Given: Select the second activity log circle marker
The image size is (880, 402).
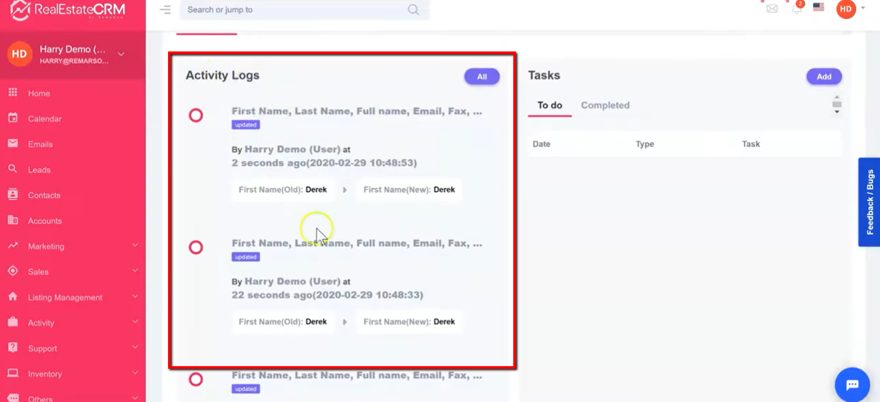Looking at the screenshot, I should (x=195, y=248).
